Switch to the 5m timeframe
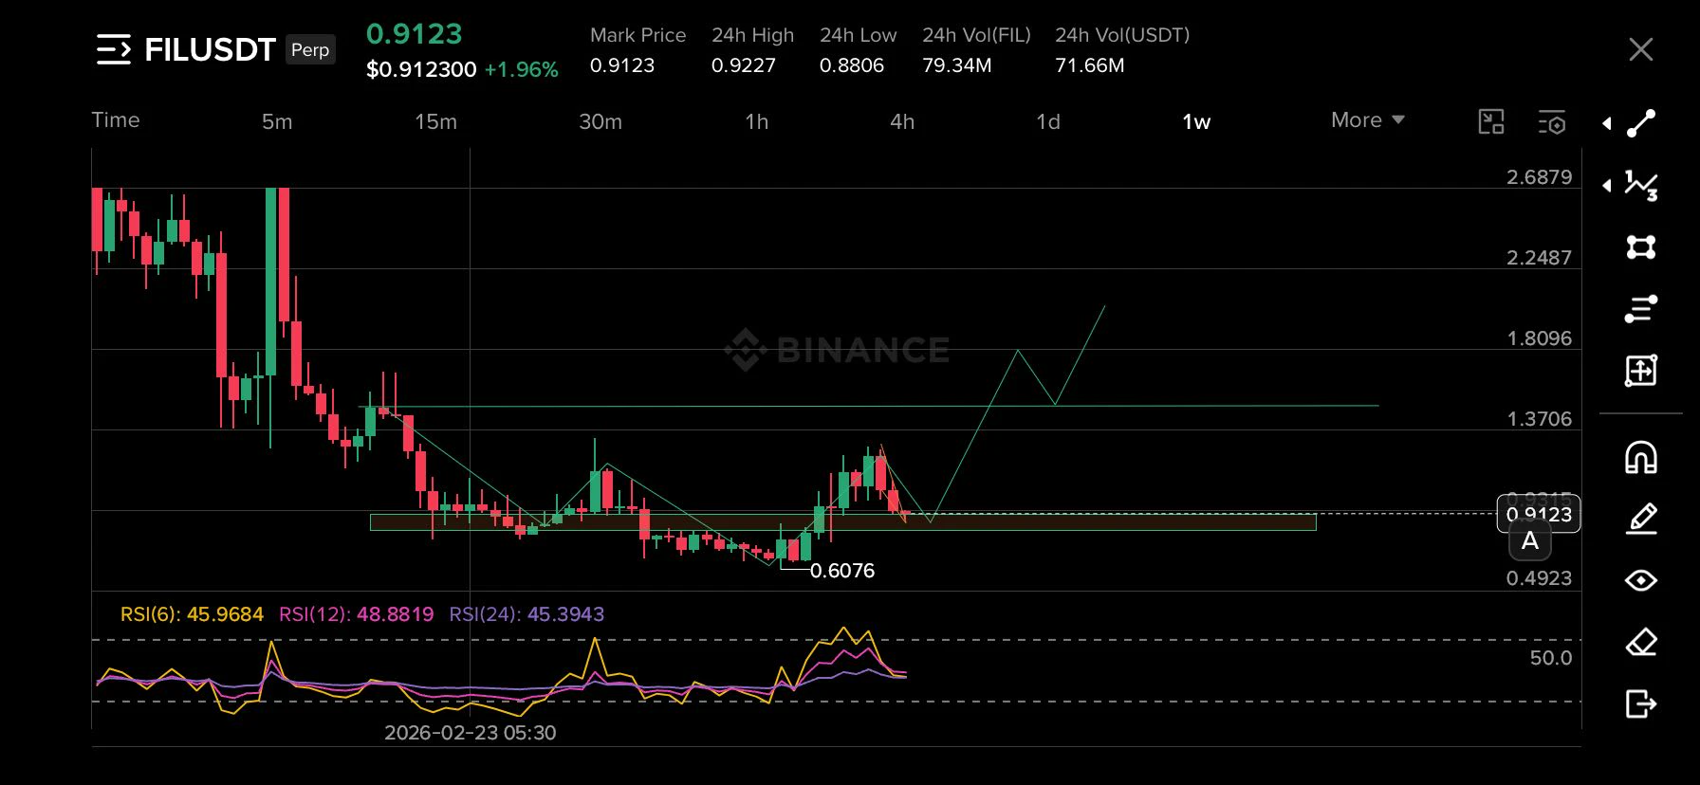This screenshot has height=785, width=1700. pos(277,121)
